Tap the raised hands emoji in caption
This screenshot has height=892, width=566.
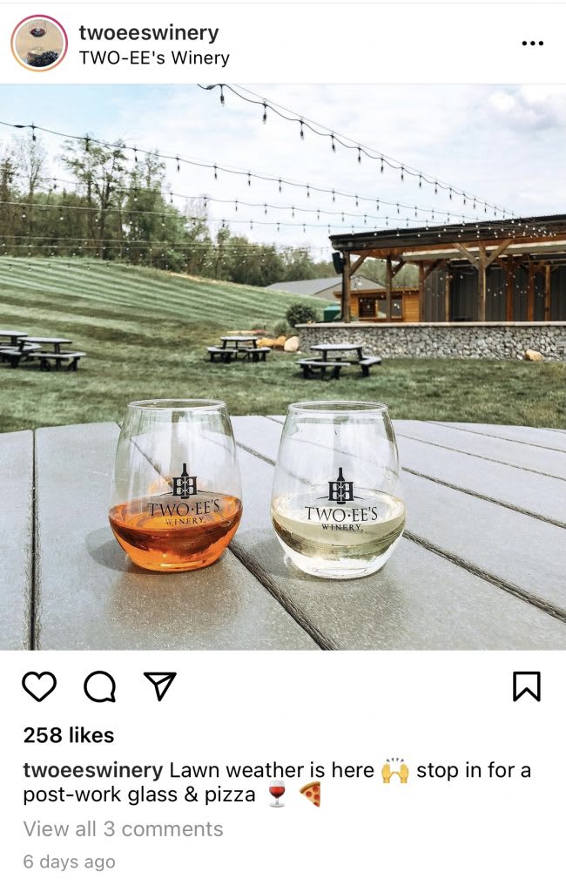pos(394,770)
